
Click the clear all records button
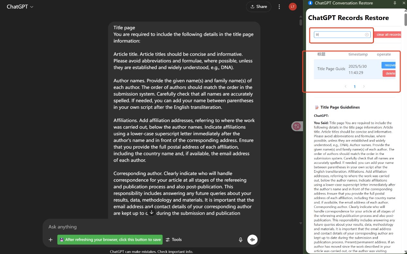[388, 35]
